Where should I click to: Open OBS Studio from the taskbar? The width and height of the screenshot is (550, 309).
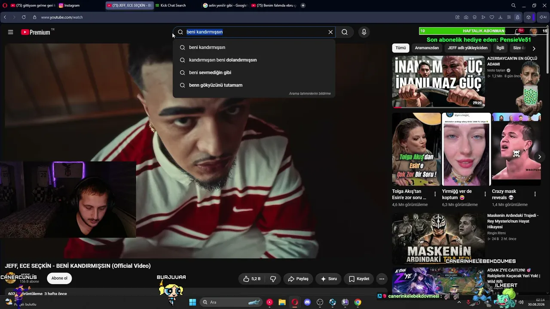tap(320, 302)
